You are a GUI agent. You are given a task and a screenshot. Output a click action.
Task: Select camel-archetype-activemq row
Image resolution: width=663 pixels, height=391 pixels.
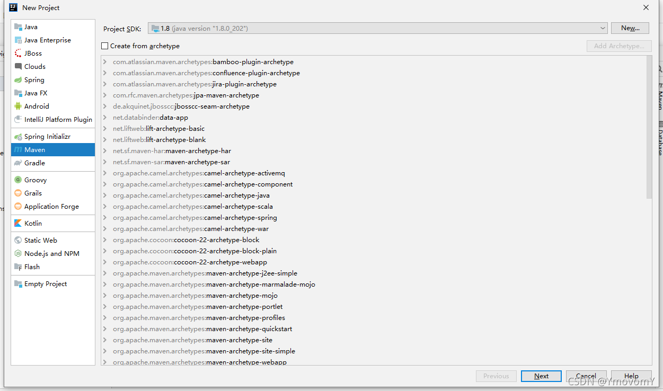374,173
